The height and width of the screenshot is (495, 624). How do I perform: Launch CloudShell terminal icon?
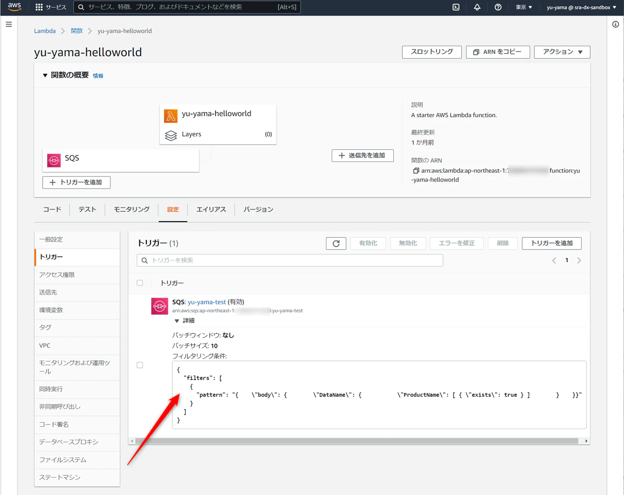[456, 7]
